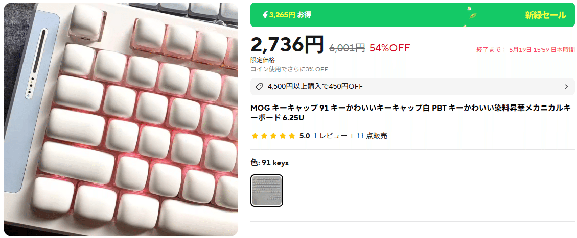This screenshot has width=577, height=238.
Task: Click the fifth yellow rating star
Action: (x=292, y=136)
